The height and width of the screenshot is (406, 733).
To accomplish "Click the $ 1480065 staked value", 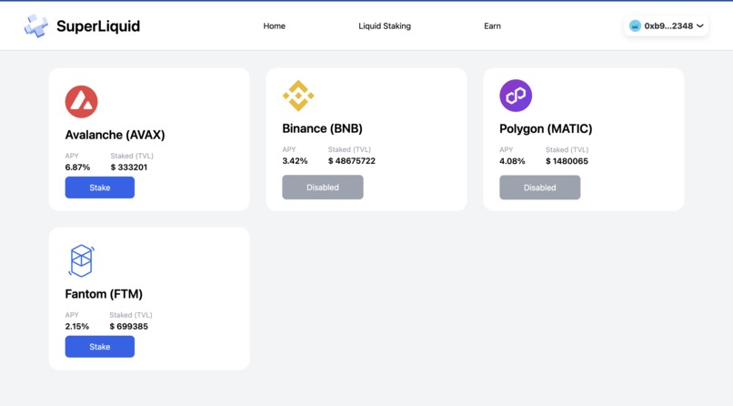I will pyautogui.click(x=567, y=161).
